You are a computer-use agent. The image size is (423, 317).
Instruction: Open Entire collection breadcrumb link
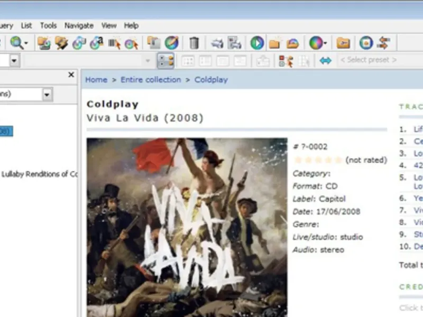pos(151,80)
